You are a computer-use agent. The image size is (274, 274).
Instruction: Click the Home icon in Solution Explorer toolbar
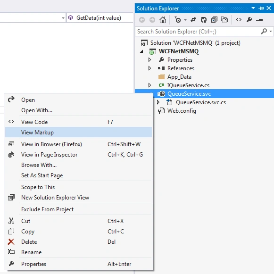(163, 20)
